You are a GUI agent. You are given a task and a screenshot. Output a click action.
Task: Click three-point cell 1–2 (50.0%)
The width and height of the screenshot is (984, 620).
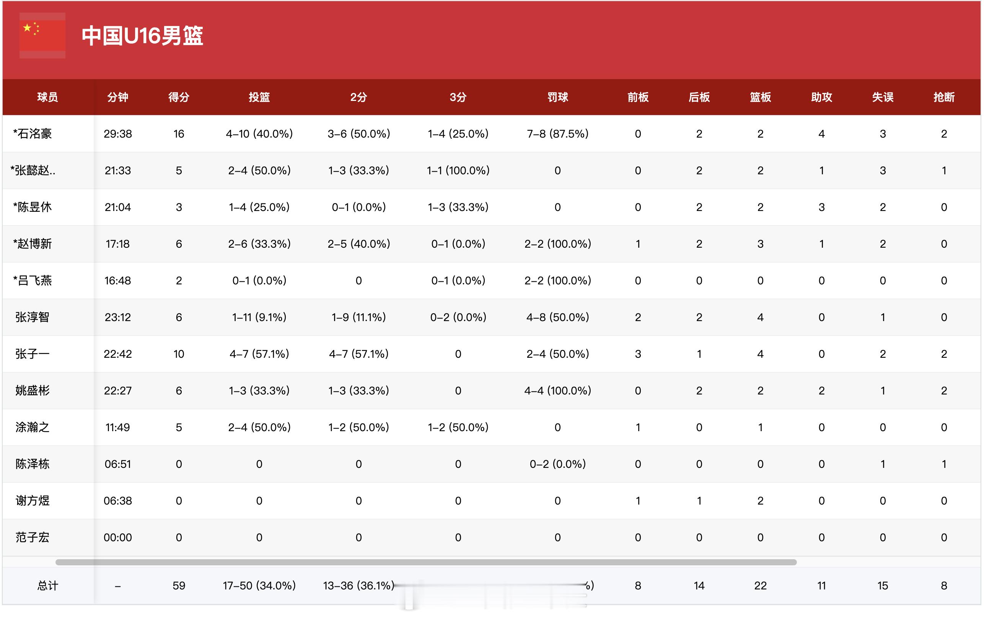[458, 427]
